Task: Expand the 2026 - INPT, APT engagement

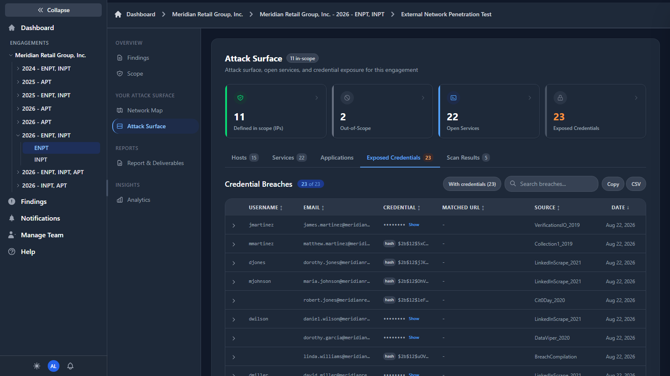Action: 18,185
